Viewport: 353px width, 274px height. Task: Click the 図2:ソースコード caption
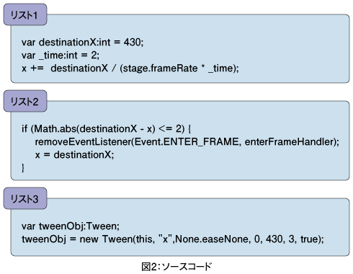click(x=176, y=267)
